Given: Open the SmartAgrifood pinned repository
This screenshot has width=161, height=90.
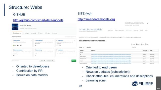Looking at the screenshot, I should pos(39,40).
